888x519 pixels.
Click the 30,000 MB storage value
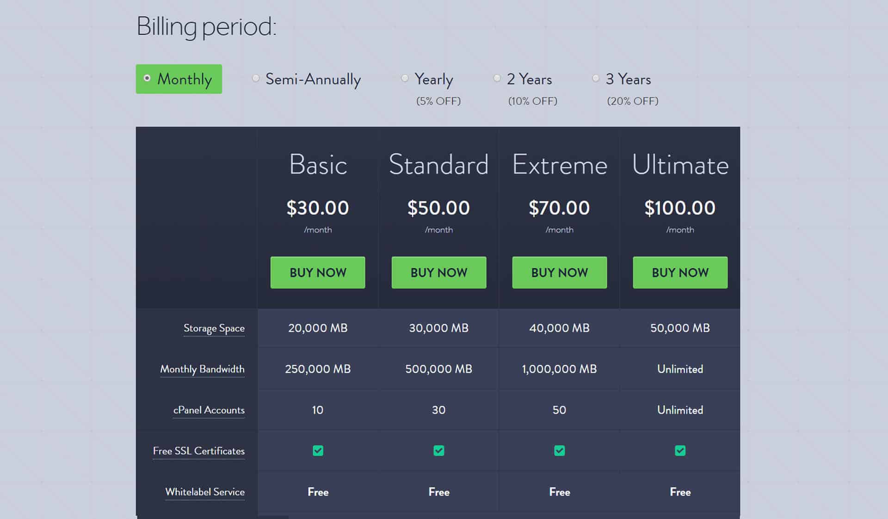439,328
